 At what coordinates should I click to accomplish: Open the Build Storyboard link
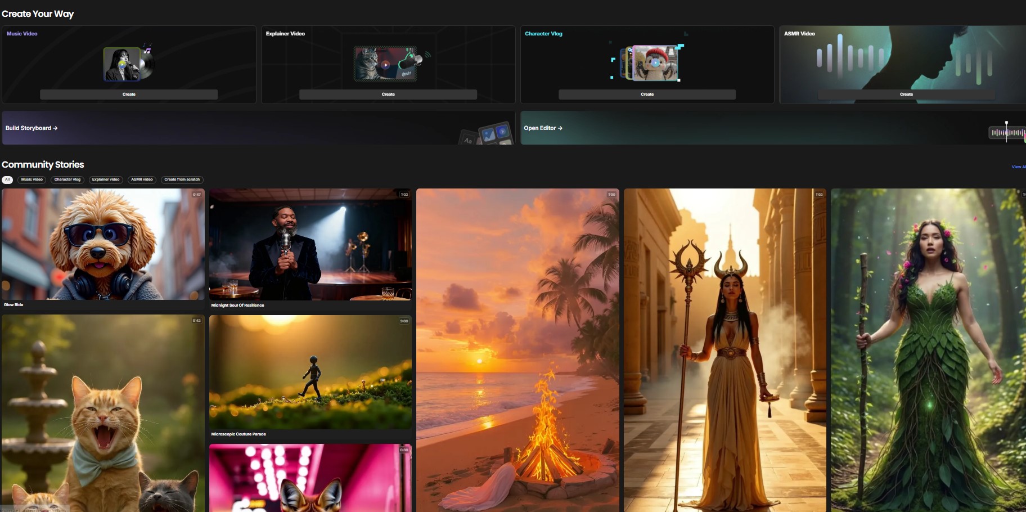click(x=31, y=128)
